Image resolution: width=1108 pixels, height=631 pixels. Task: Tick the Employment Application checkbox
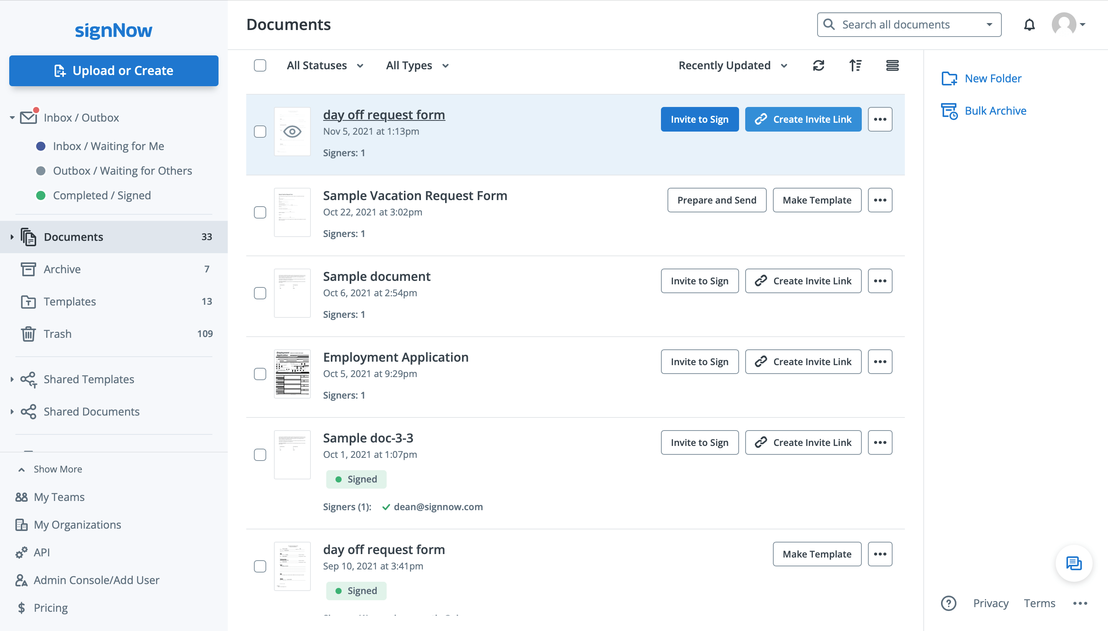[260, 374]
